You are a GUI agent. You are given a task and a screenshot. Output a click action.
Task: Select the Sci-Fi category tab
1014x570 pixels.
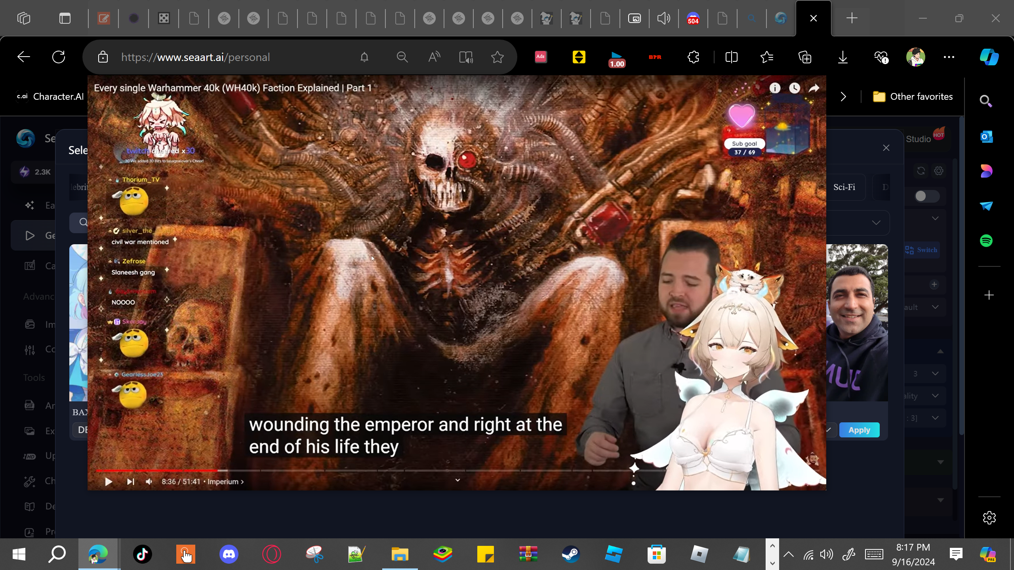point(844,187)
